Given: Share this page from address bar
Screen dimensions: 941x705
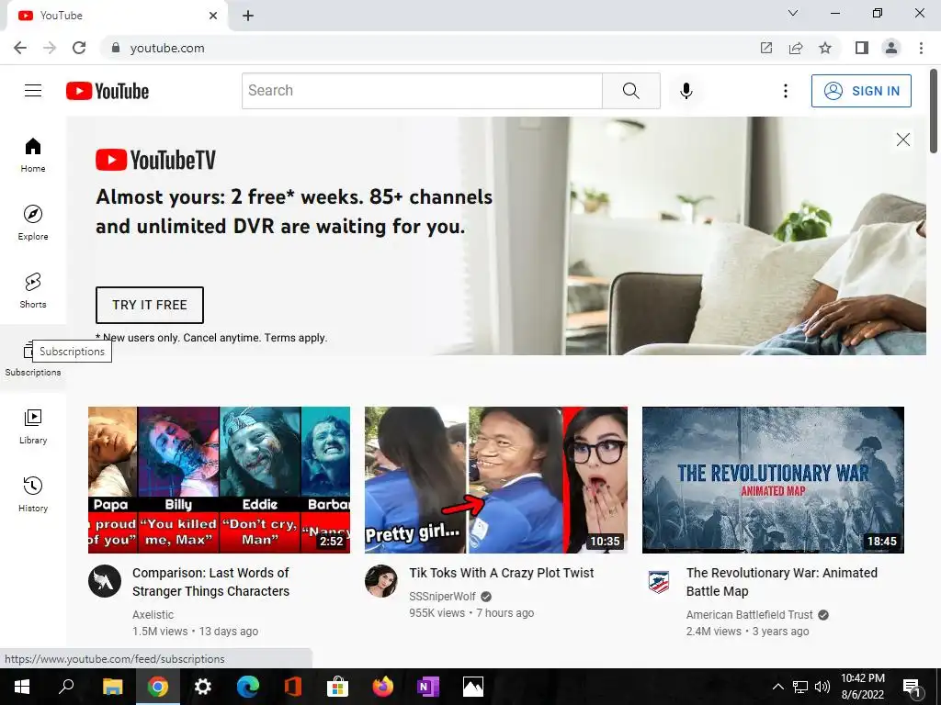Looking at the screenshot, I should 796,48.
